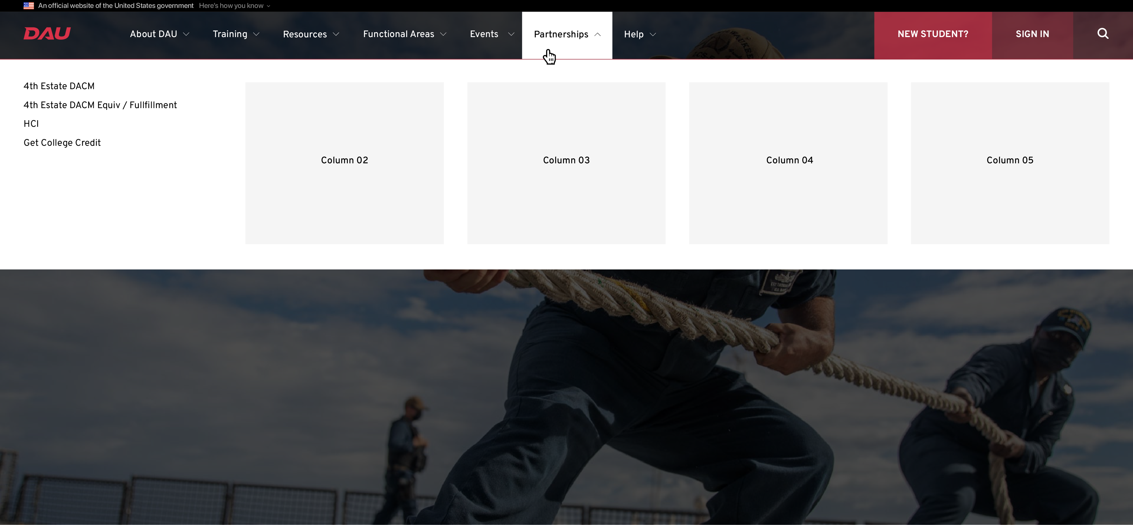The height and width of the screenshot is (525, 1133).
Task: Open the Training menu
Action: point(236,34)
